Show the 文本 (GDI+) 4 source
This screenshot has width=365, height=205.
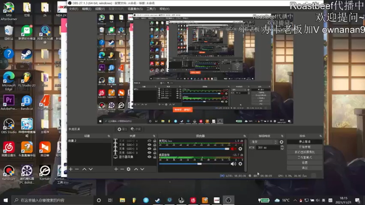pos(149,141)
